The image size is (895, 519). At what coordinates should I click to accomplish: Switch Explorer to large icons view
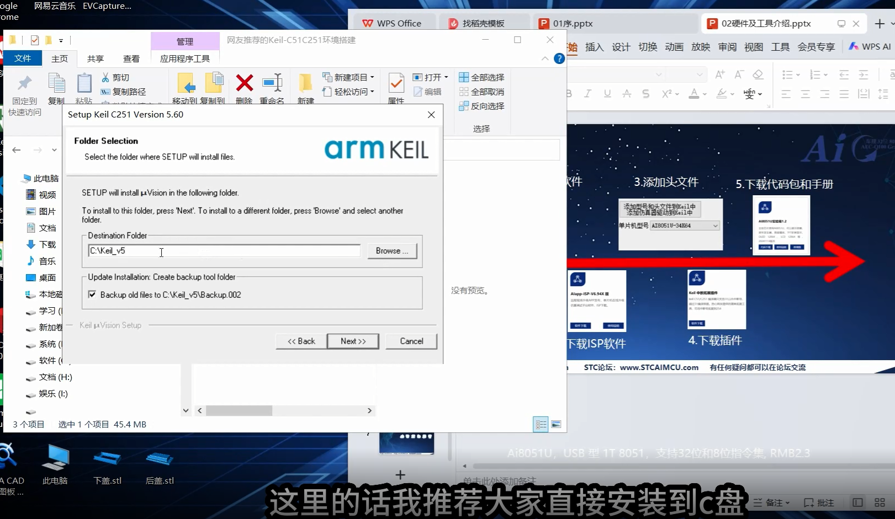pyautogui.click(x=556, y=424)
